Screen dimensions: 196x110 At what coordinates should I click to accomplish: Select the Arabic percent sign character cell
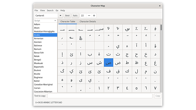[x=137, y=29]
